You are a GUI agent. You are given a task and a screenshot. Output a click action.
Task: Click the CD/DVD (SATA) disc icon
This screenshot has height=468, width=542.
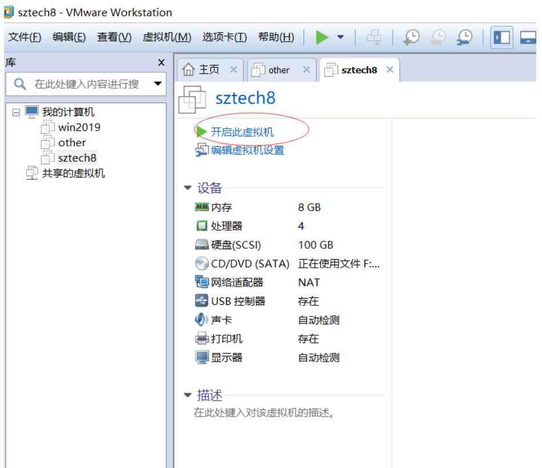click(x=202, y=263)
